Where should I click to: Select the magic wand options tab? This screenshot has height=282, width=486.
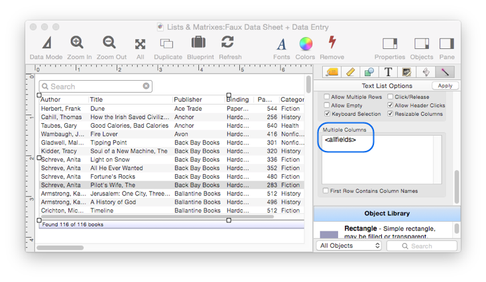click(445, 72)
